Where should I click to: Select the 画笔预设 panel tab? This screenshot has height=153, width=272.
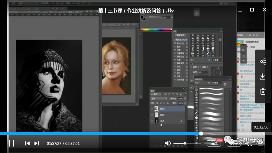click(199, 79)
